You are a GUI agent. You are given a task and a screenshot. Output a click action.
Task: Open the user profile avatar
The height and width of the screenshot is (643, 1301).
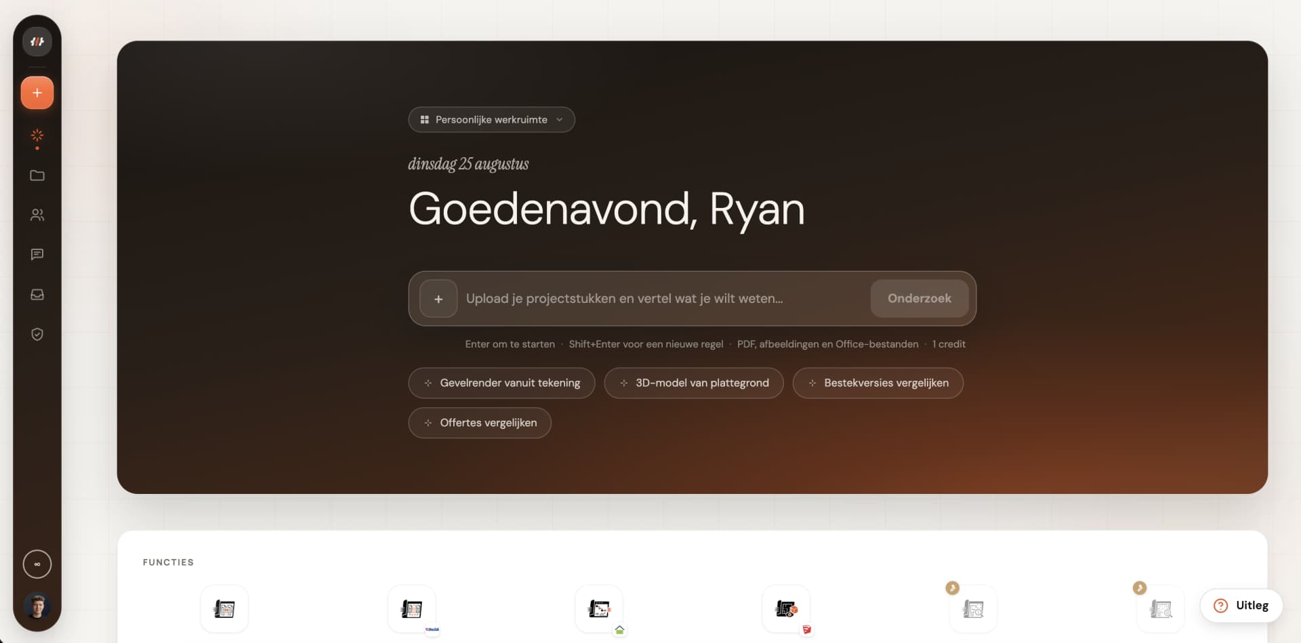click(x=37, y=606)
